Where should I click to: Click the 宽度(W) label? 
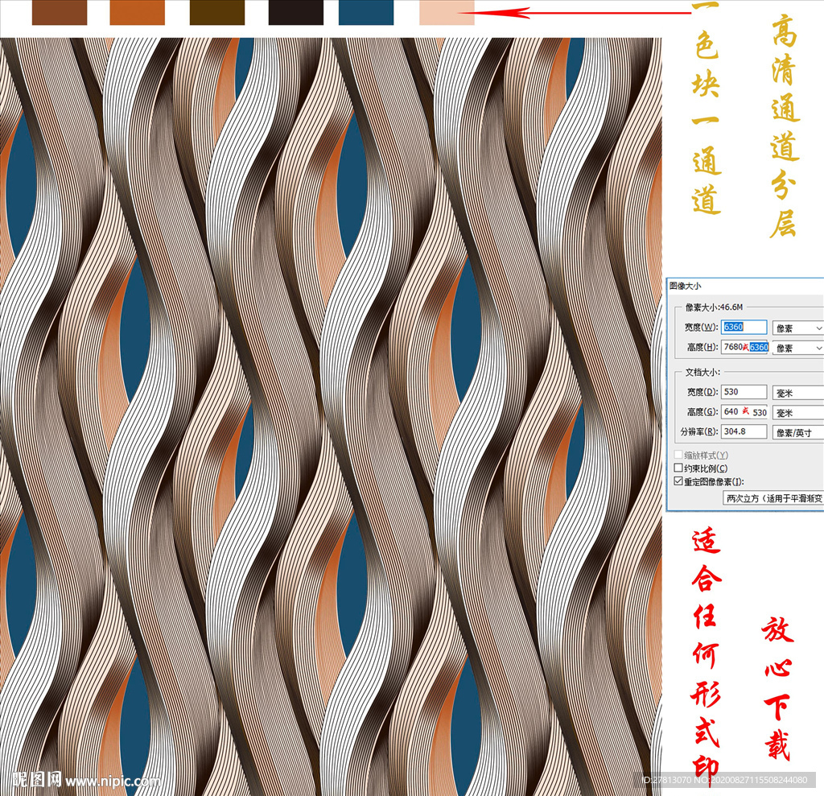pos(701,327)
